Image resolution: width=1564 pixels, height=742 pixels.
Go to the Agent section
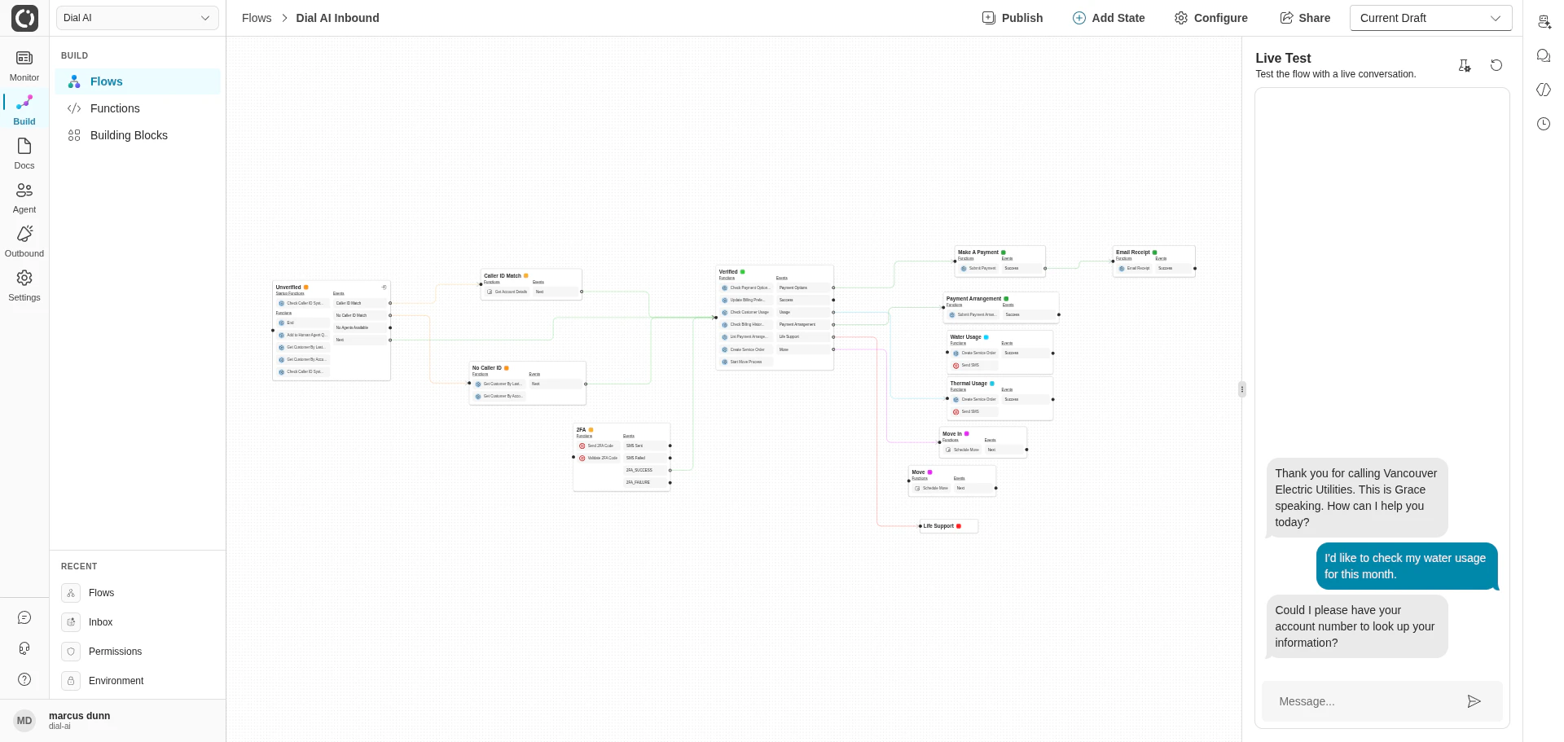(24, 197)
